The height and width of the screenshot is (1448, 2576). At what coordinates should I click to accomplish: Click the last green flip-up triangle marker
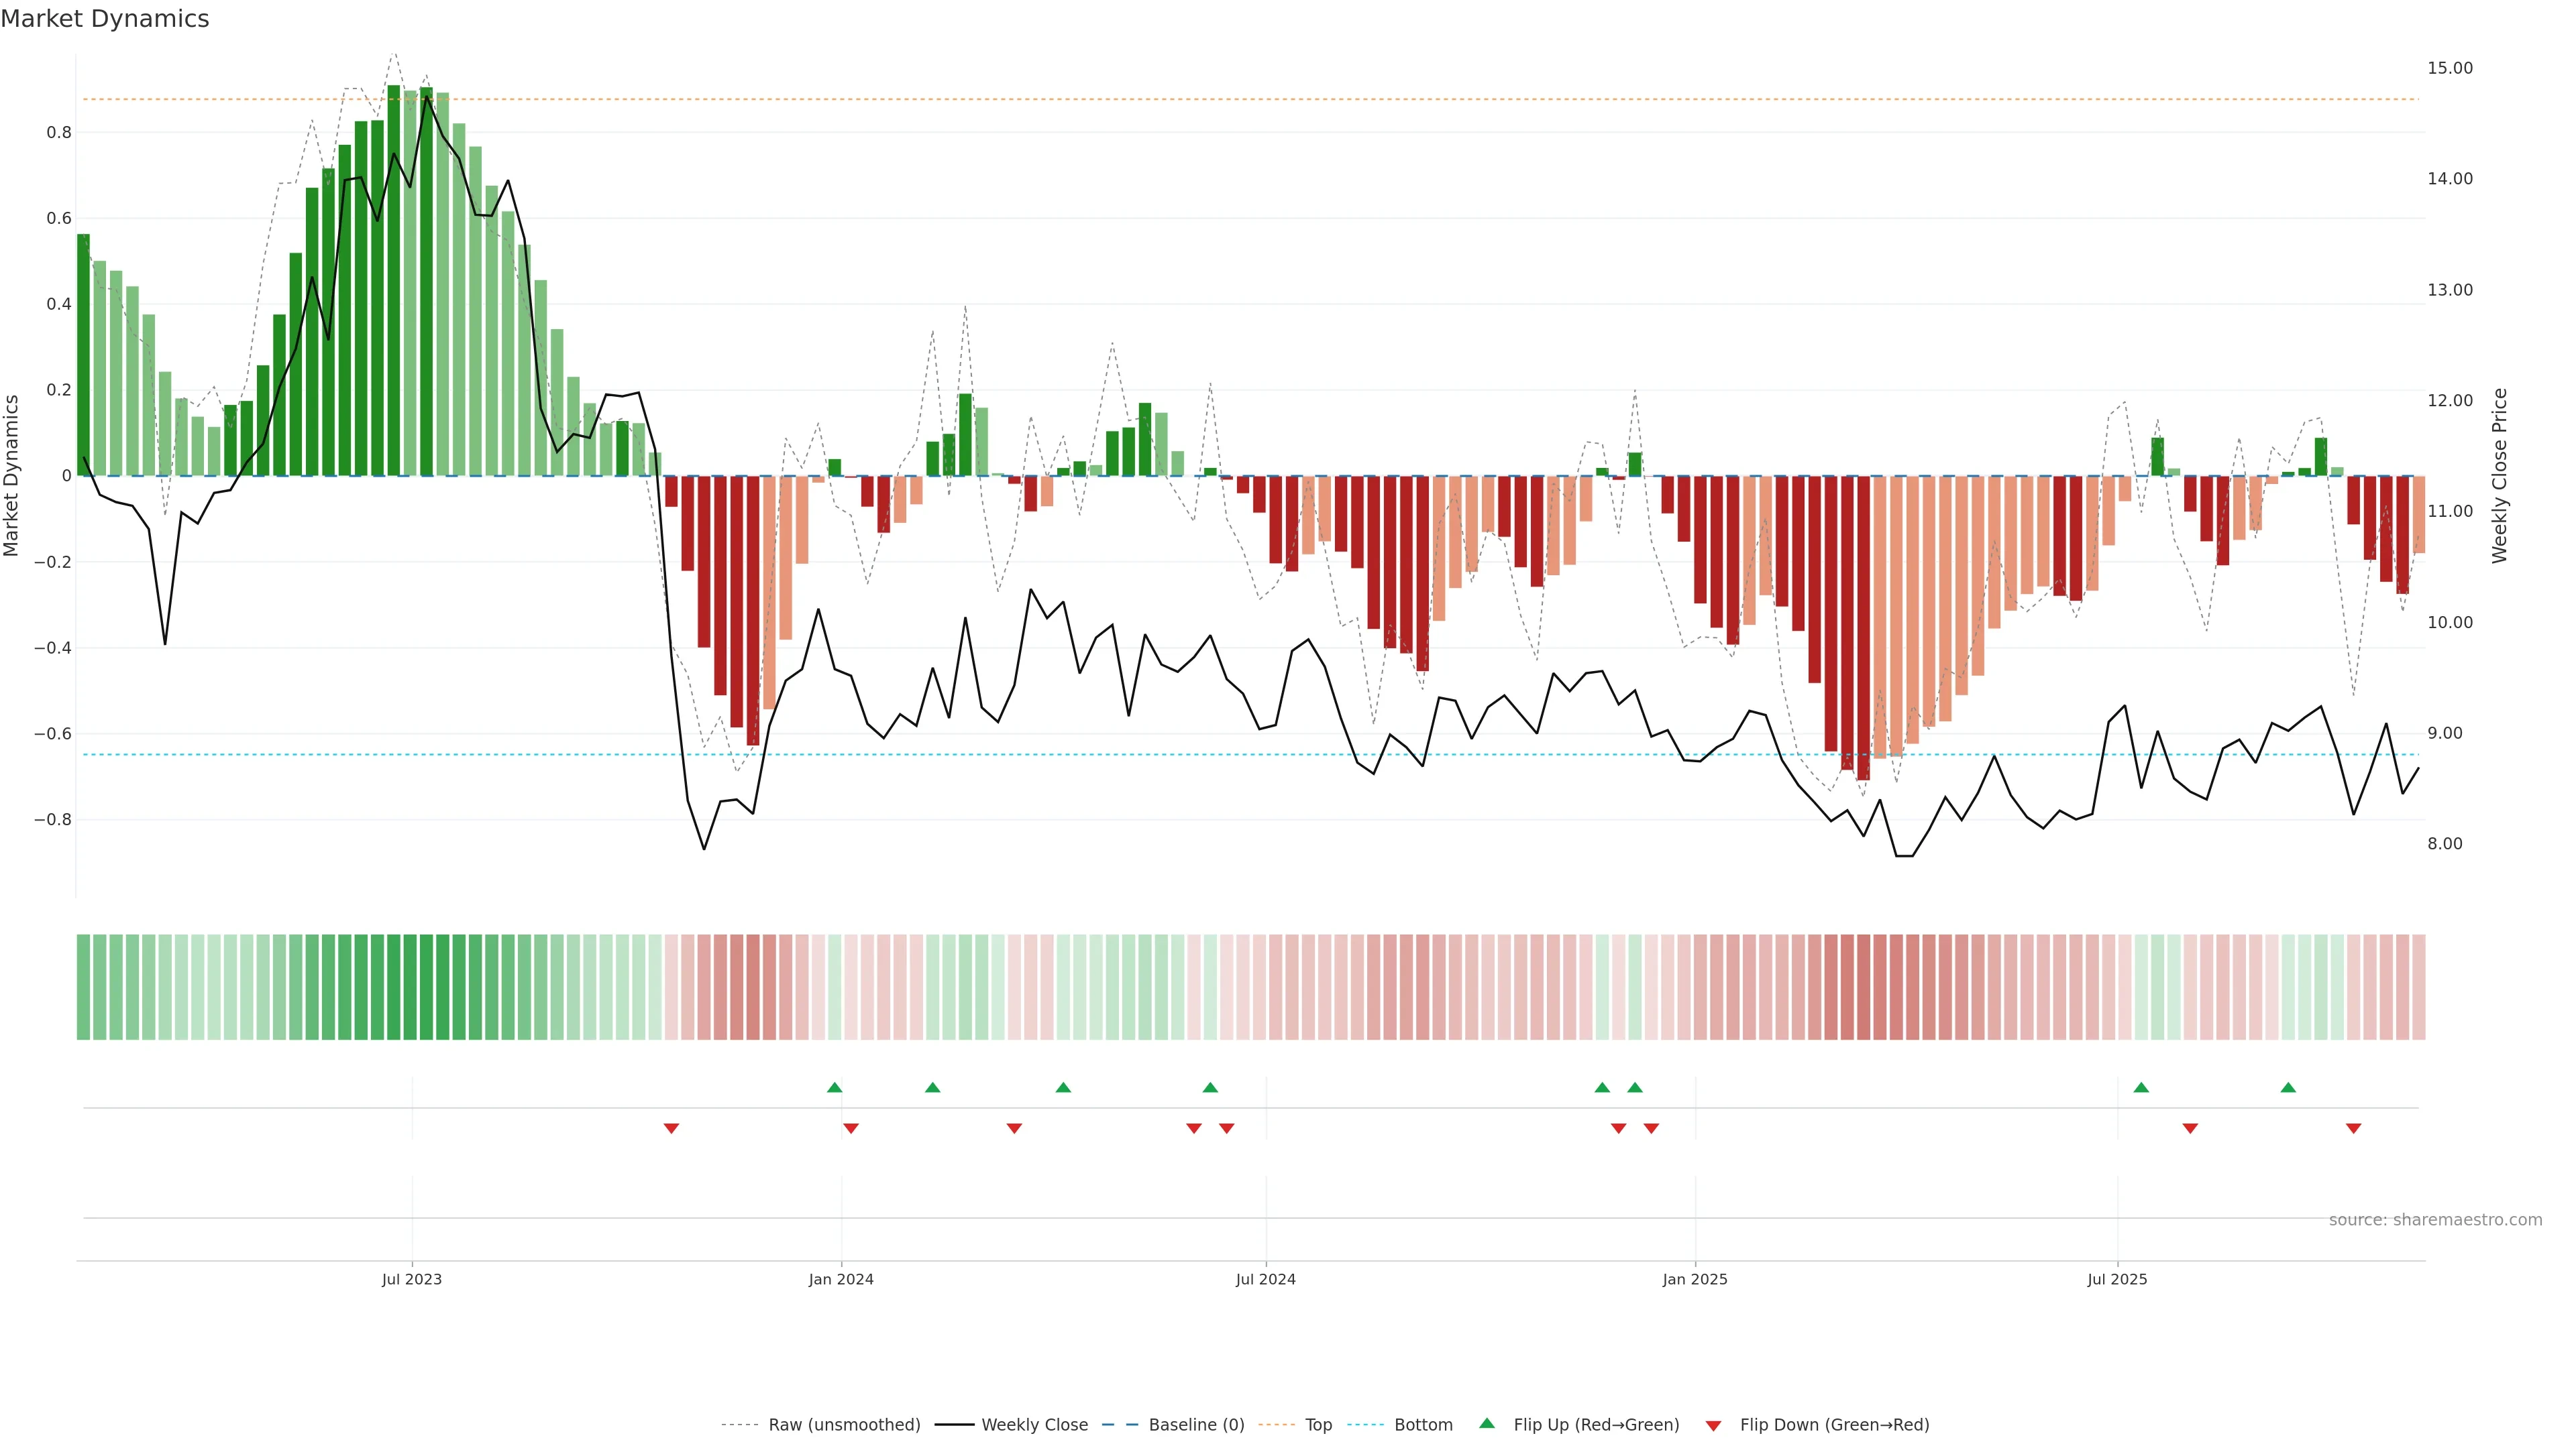pos(2288,1087)
